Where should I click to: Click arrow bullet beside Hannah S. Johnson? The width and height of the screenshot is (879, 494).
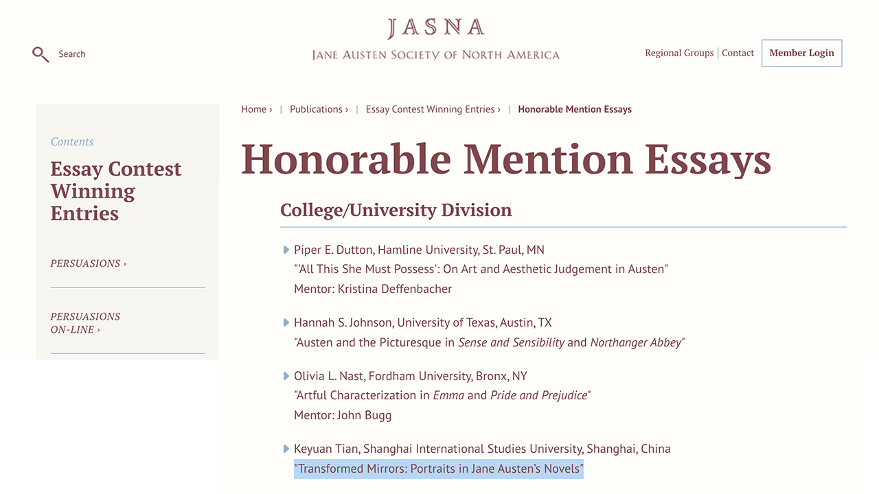(x=286, y=322)
